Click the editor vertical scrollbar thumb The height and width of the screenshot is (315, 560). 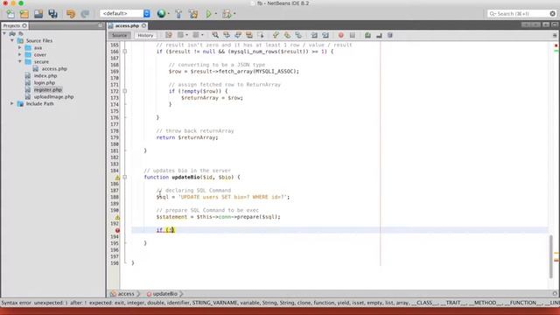click(551, 256)
